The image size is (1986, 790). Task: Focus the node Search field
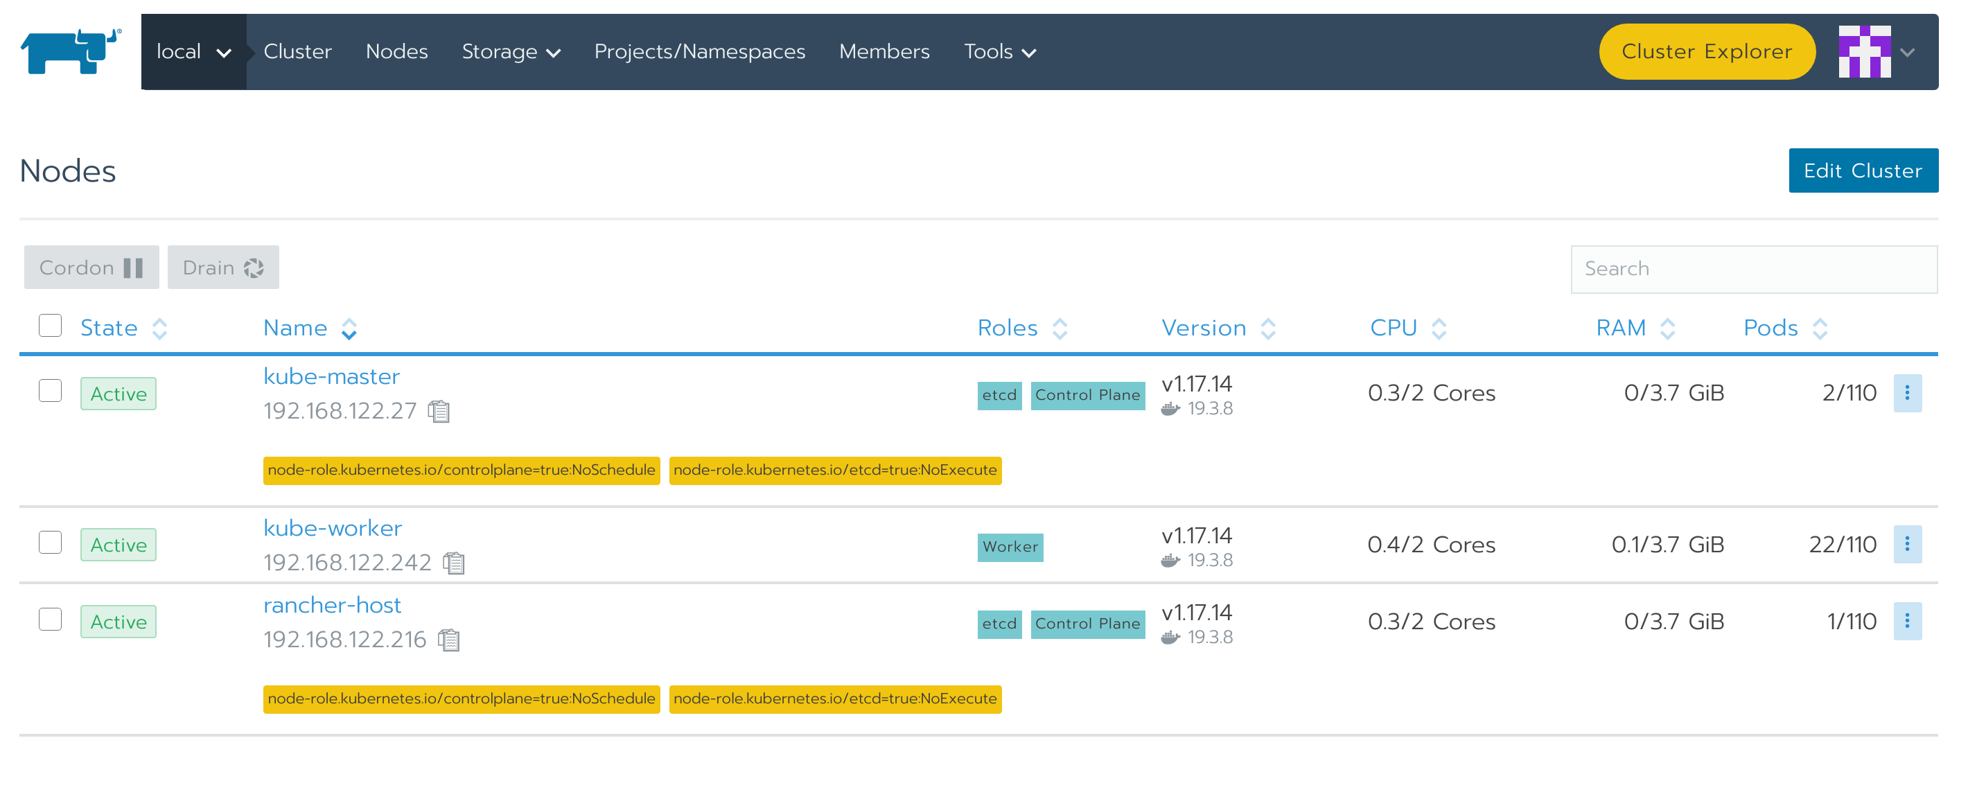click(x=1753, y=269)
